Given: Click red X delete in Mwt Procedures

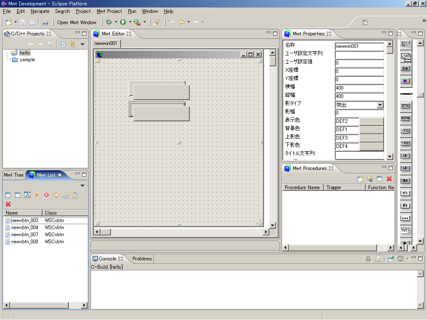Looking at the screenshot, I should click(x=389, y=179).
